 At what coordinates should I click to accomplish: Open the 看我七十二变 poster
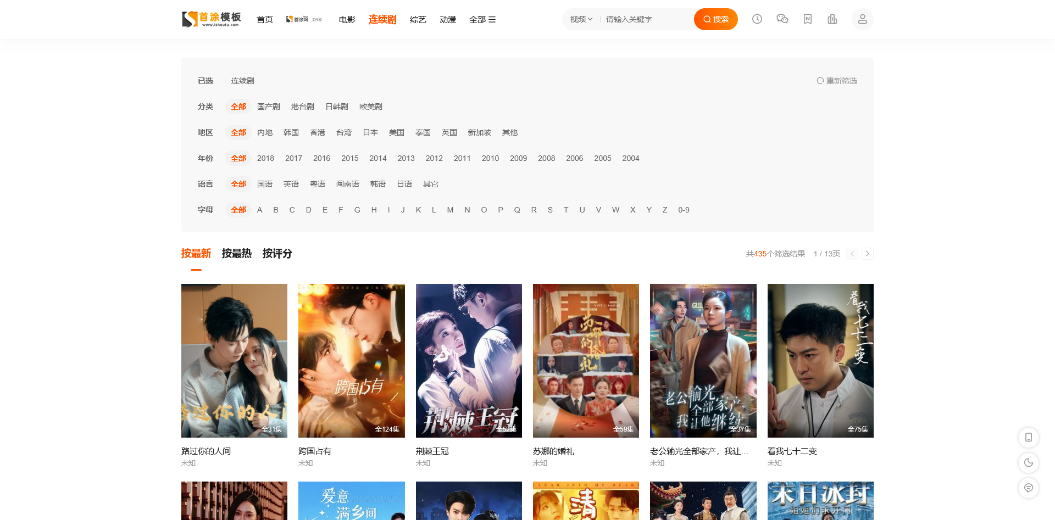820,361
